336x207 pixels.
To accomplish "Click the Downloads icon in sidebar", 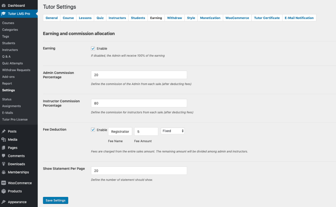I will pyautogui.click(x=3, y=164).
